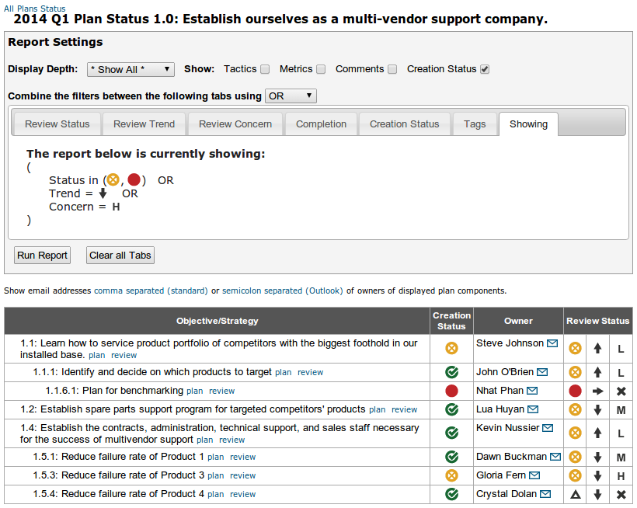Switch to the Review Trend tab
Screen dimensions: 637x508
click(144, 124)
